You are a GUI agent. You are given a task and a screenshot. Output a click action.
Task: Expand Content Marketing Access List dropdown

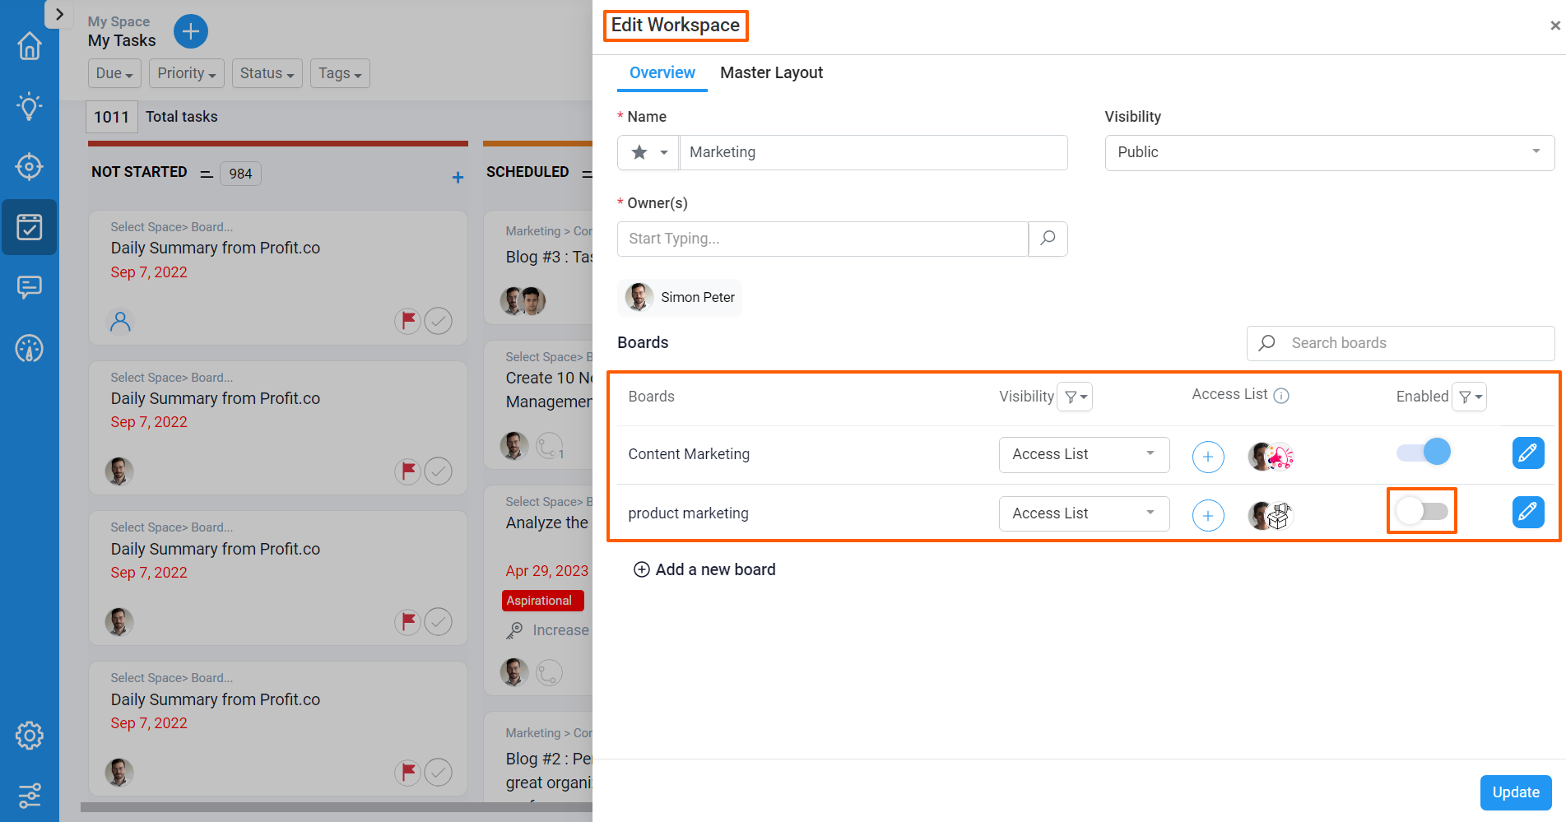(1084, 455)
